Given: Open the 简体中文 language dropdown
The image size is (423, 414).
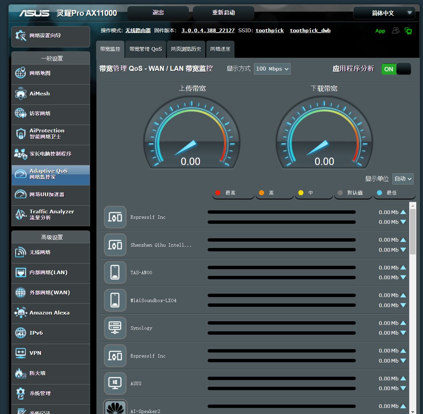Looking at the screenshot, I should click(x=384, y=13).
